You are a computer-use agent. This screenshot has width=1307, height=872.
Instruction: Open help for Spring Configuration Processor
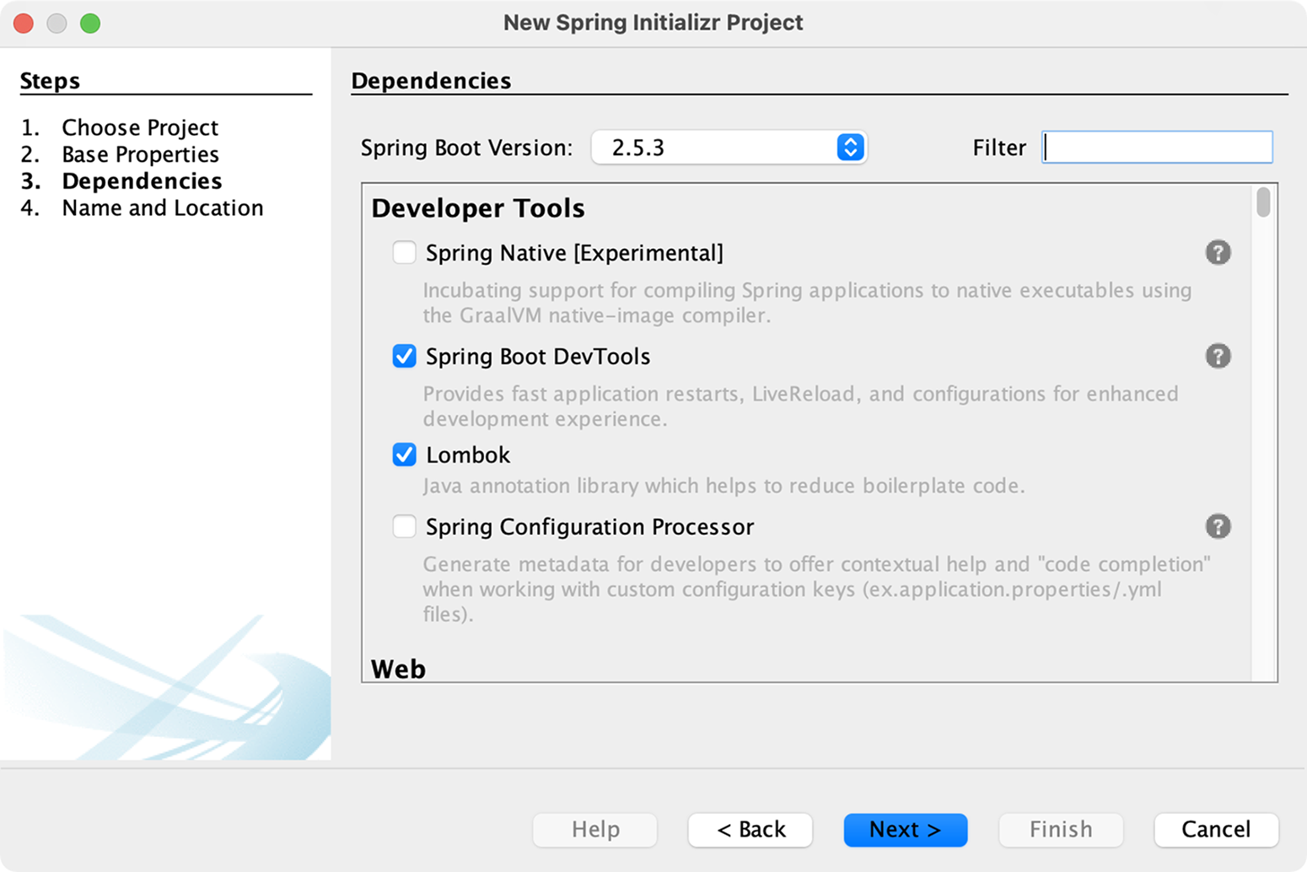[x=1218, y=526]
